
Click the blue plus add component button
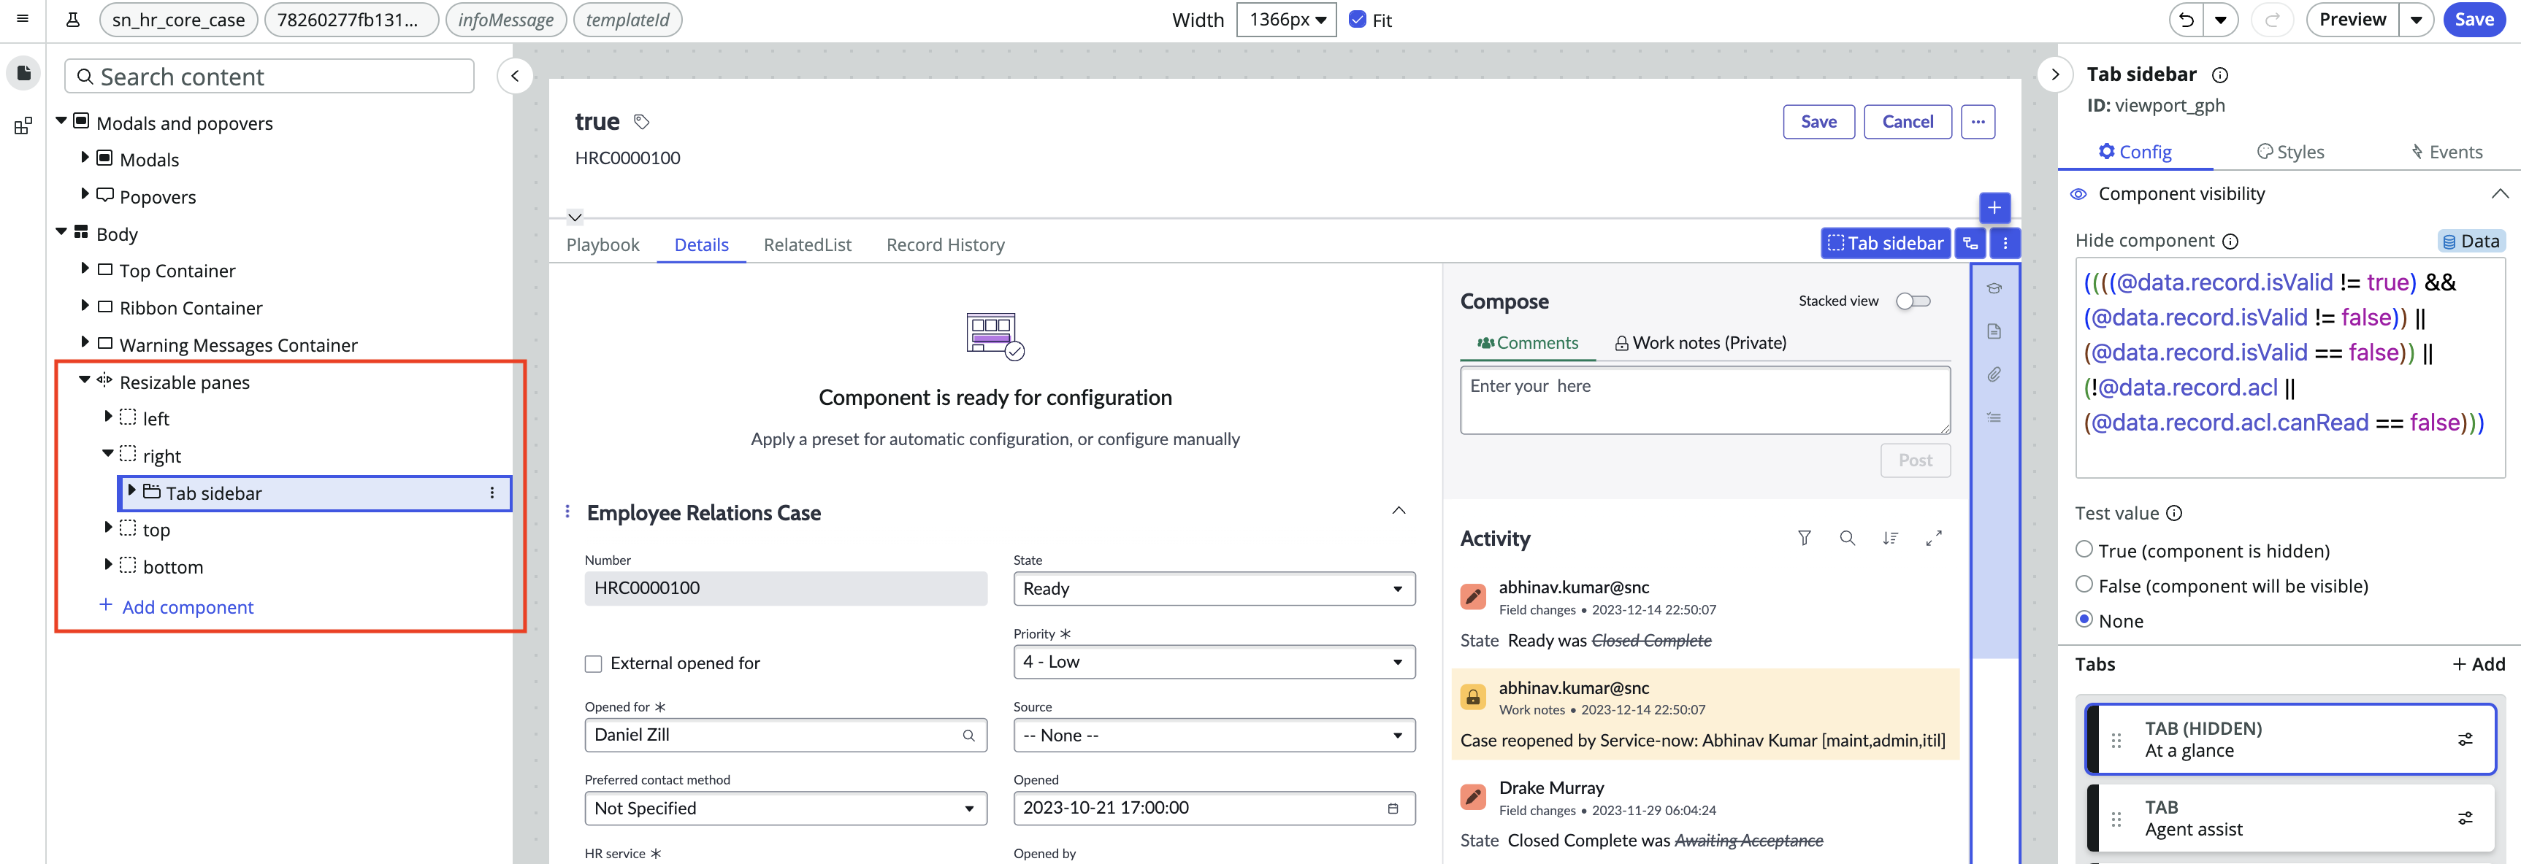click(x=1994, y=207)
